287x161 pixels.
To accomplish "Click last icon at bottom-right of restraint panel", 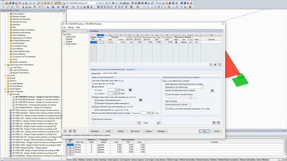I will [x=218, y=123].
